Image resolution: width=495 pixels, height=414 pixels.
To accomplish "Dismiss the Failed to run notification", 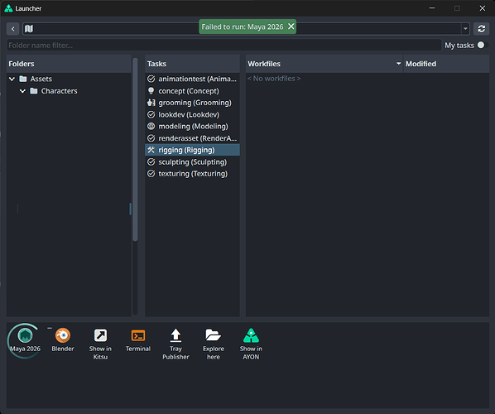I will [x=291, y=26].
